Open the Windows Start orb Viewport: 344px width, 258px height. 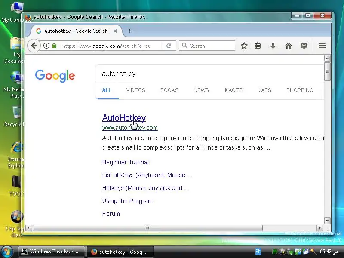(x=7, y=252)
